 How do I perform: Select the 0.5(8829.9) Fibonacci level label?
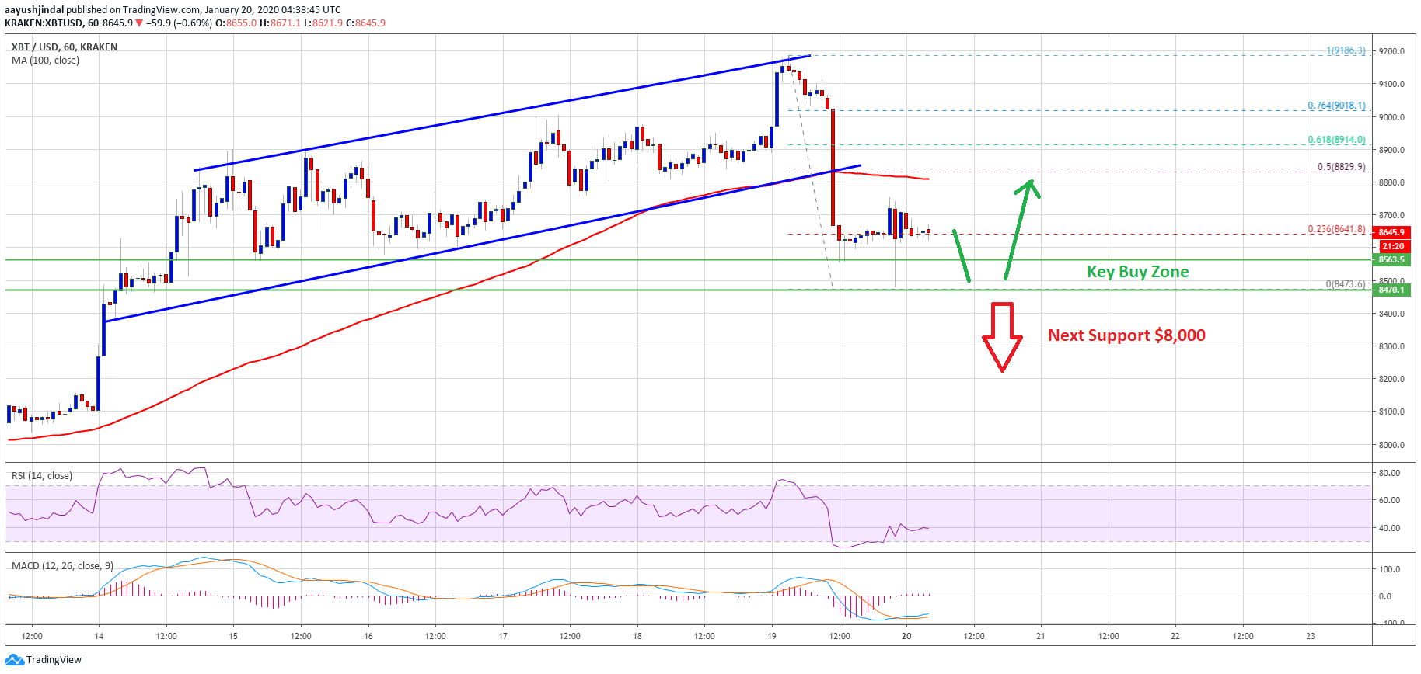point(1341,167)
